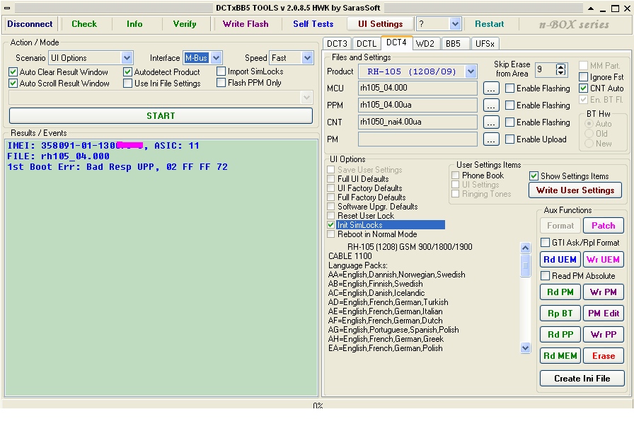The image size is (634, 448).
Task: Enable Import SimLocks checkbox
Action: 221,71
